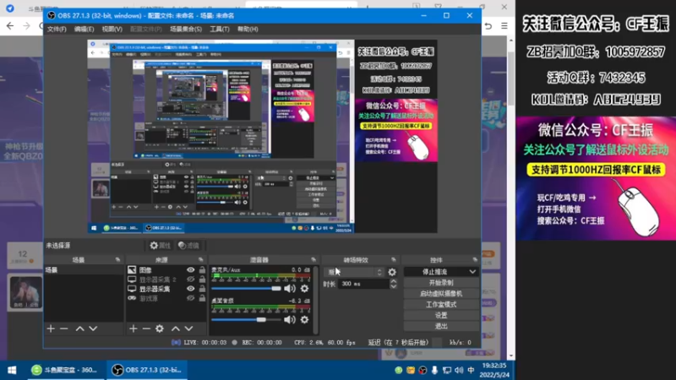This screenshot has width=676, height=380.
Task: Click 停止推流 button
Action: [x=435, y=272]
